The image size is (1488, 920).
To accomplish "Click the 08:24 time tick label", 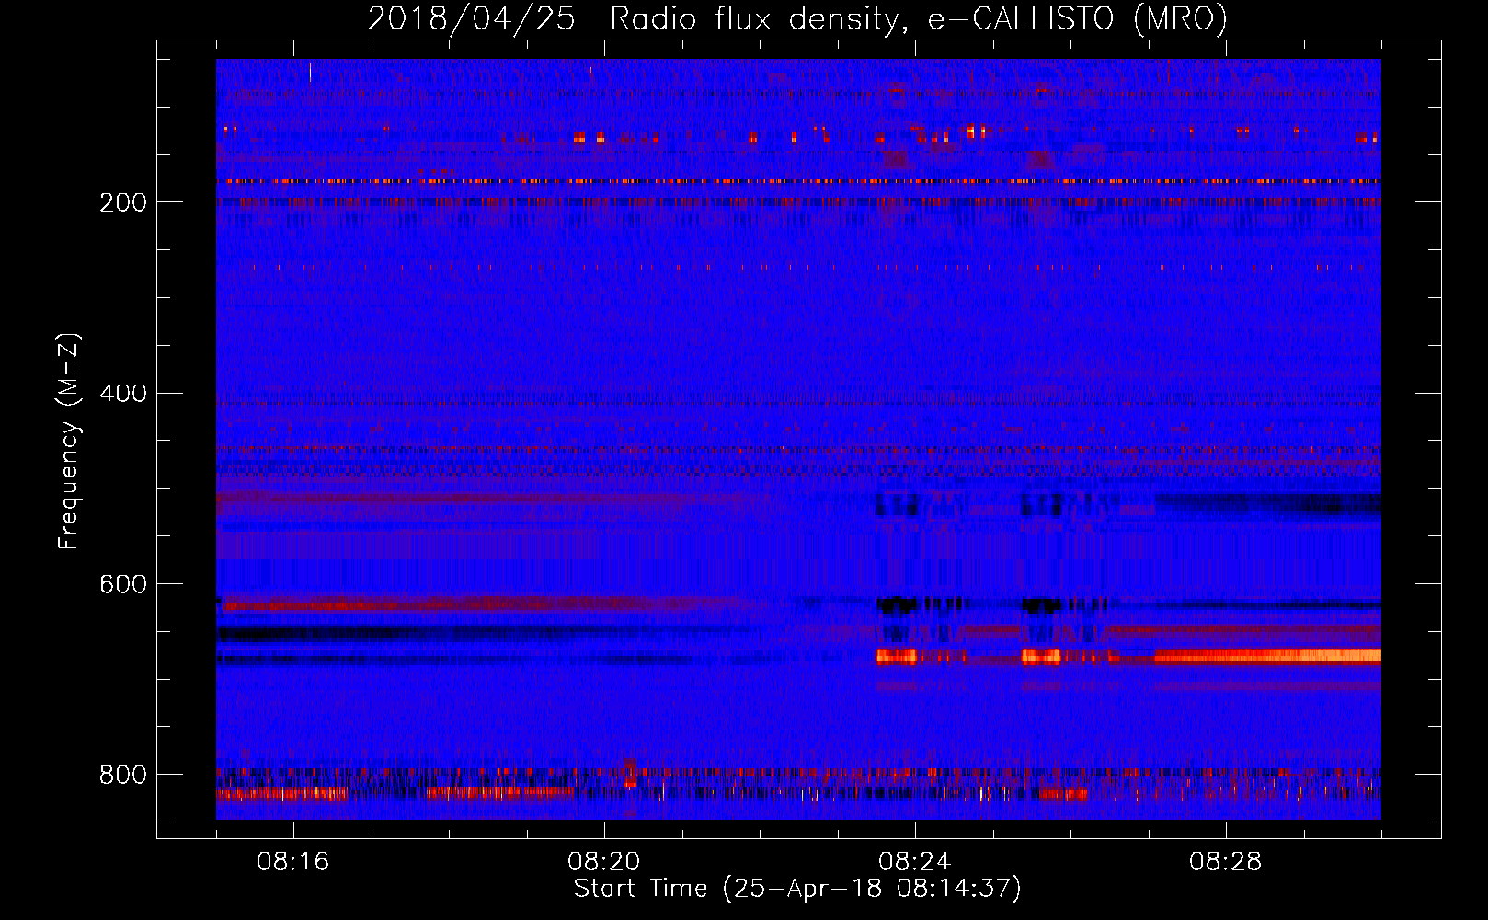I will (x=915, y=862).
